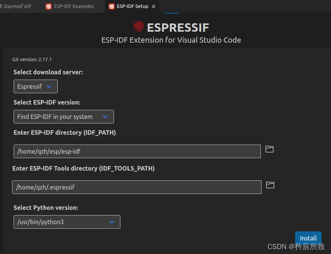Open the /usr/bin/python3 Python version dropdown

tap(67, 222)
